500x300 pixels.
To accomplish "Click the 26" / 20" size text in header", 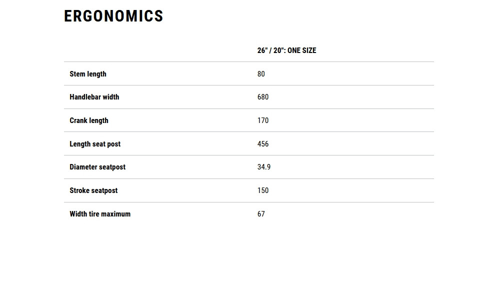I will pyautogui.click(x=270, y=50).
